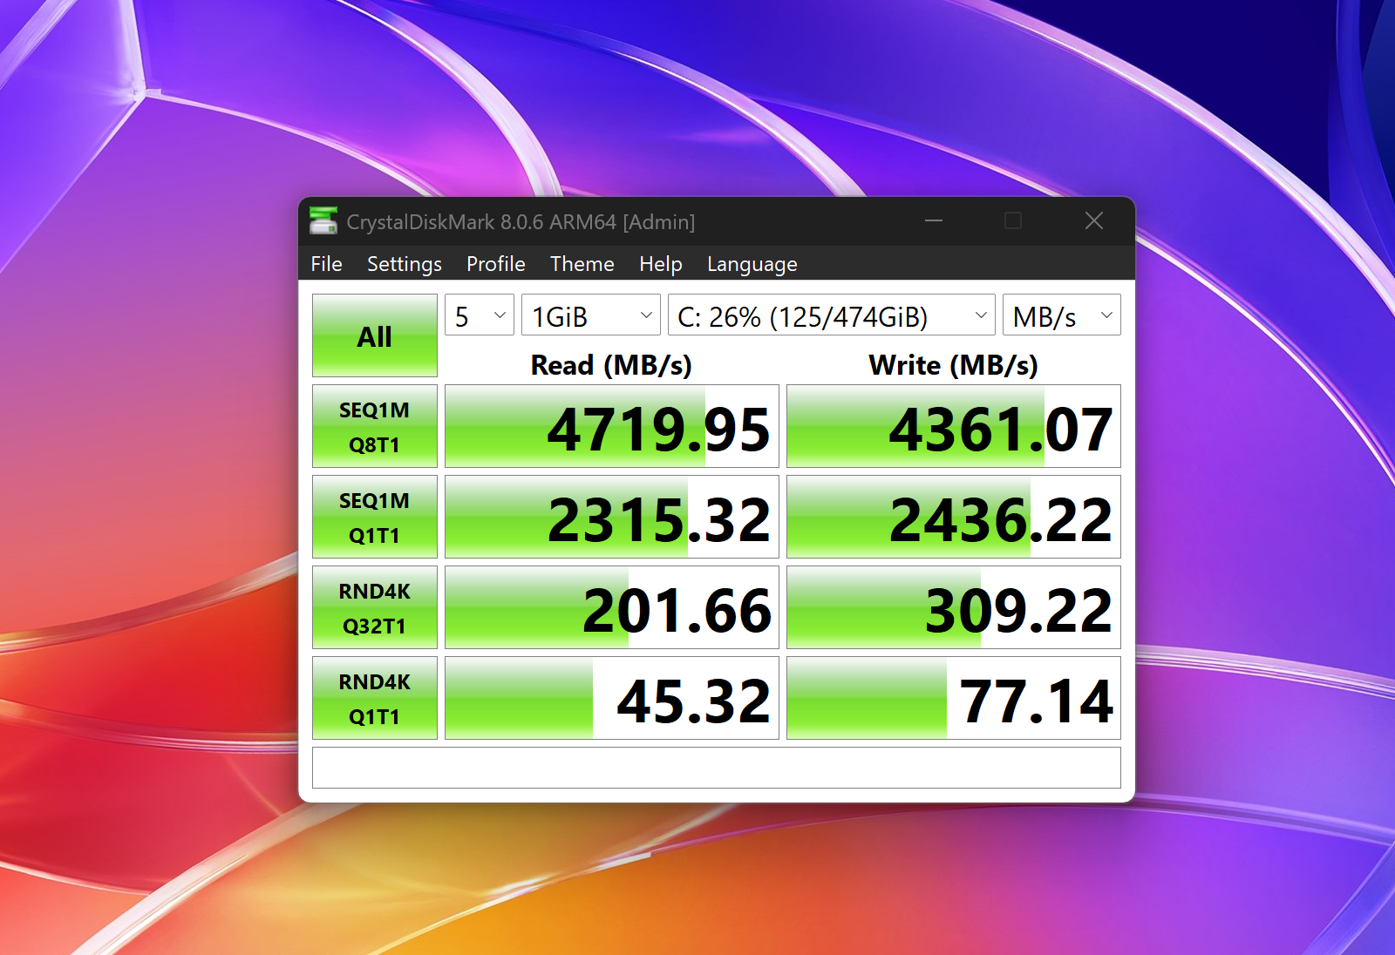Open the File menu
Screen dimensions: 1395x955
pos(326,264)
